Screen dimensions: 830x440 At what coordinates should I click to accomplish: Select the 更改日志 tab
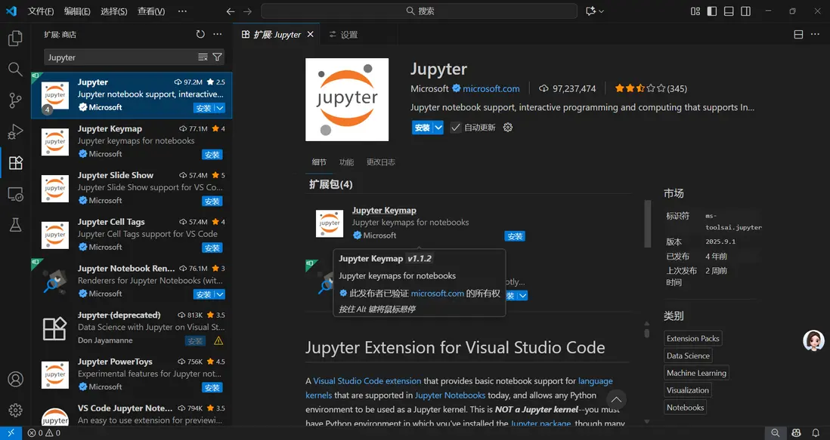coord(381,162)
